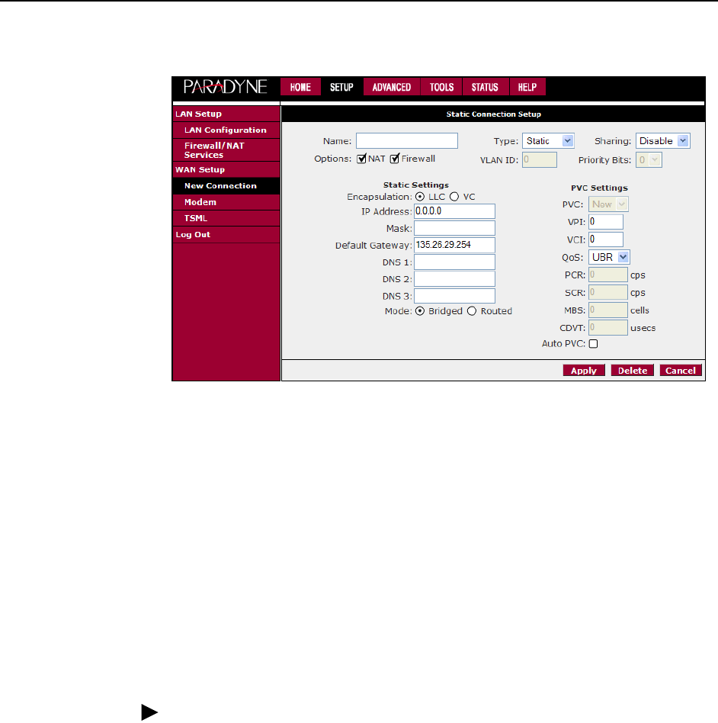Click the Paradyne logo

click(225, 87)
